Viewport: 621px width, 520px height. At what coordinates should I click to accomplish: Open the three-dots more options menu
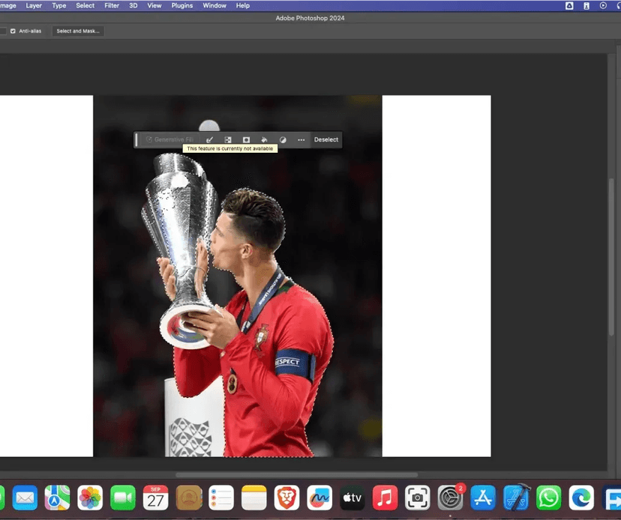(x=301, y=139)
